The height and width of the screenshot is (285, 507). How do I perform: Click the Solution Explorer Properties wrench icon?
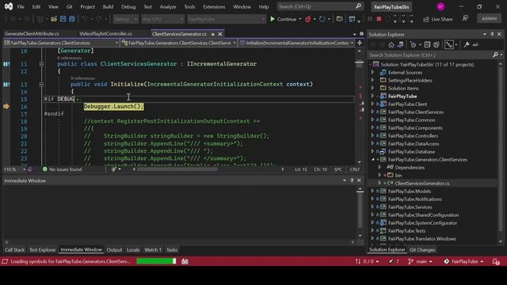[467, 45]
